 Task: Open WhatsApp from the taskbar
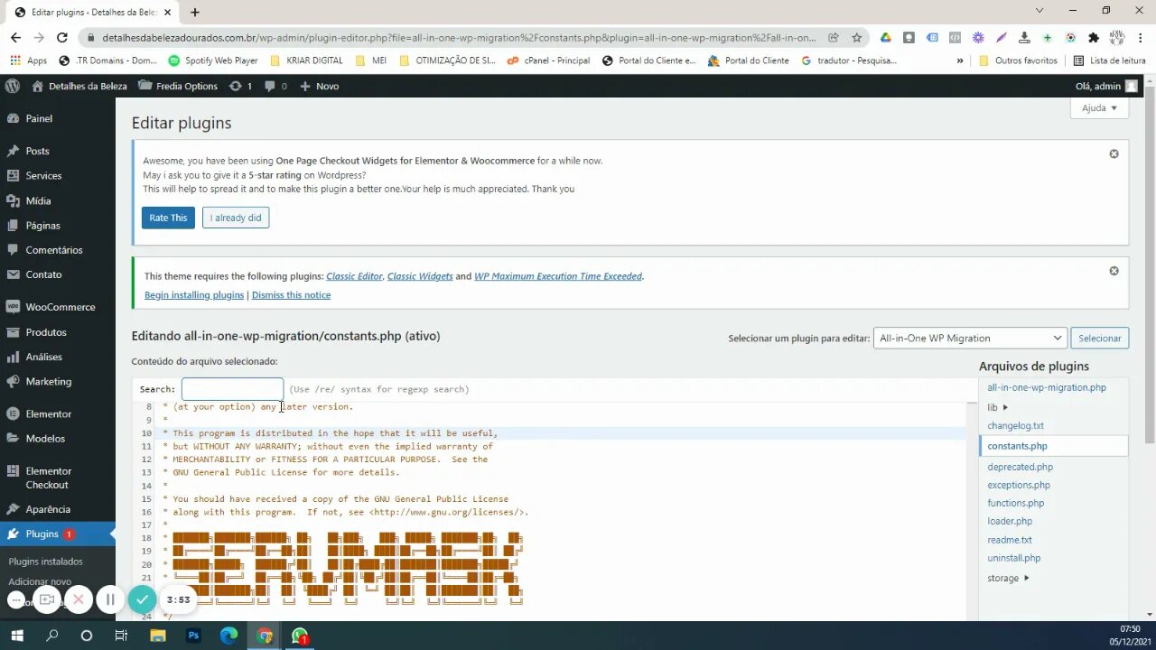coord(300,636)
